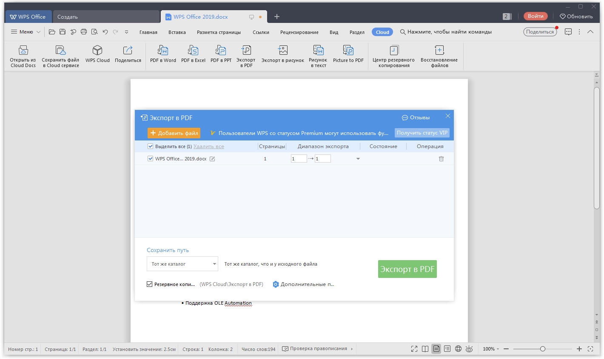Click the redo arrow icon

(115, 32)
